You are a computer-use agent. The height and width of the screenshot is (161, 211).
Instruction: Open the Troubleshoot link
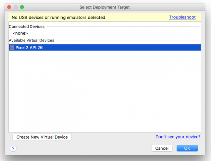pos(182,17)
